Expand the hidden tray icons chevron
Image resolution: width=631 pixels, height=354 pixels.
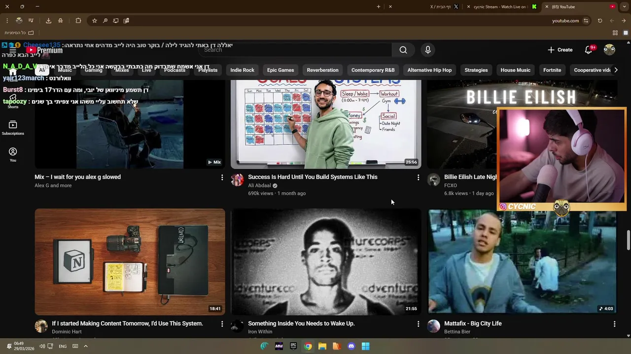coord(85,346)
